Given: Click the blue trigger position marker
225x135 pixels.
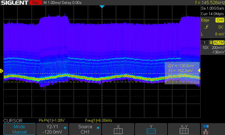Looking at the screenshot, I should click(x=102, y=6).
